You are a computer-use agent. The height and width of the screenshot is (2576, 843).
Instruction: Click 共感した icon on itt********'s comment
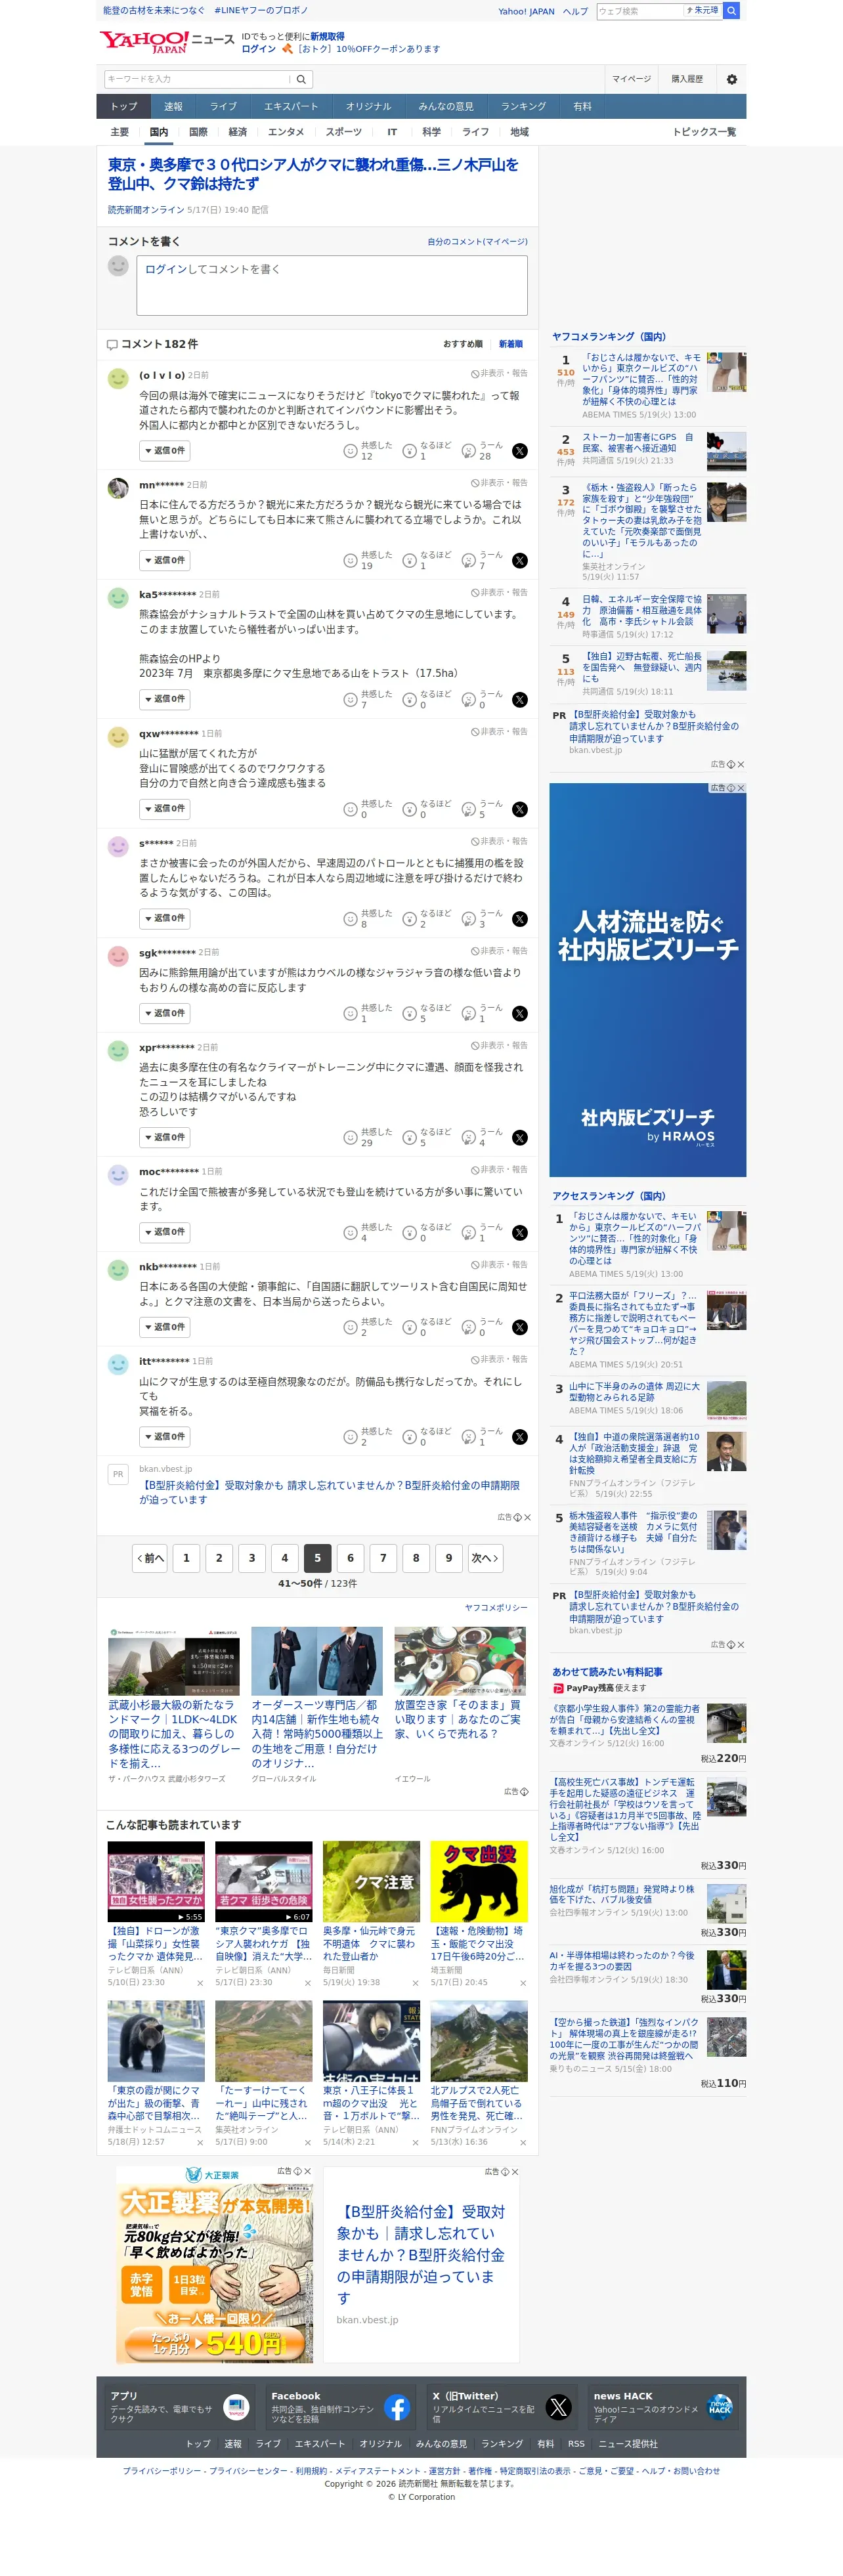pos(350,1437)
